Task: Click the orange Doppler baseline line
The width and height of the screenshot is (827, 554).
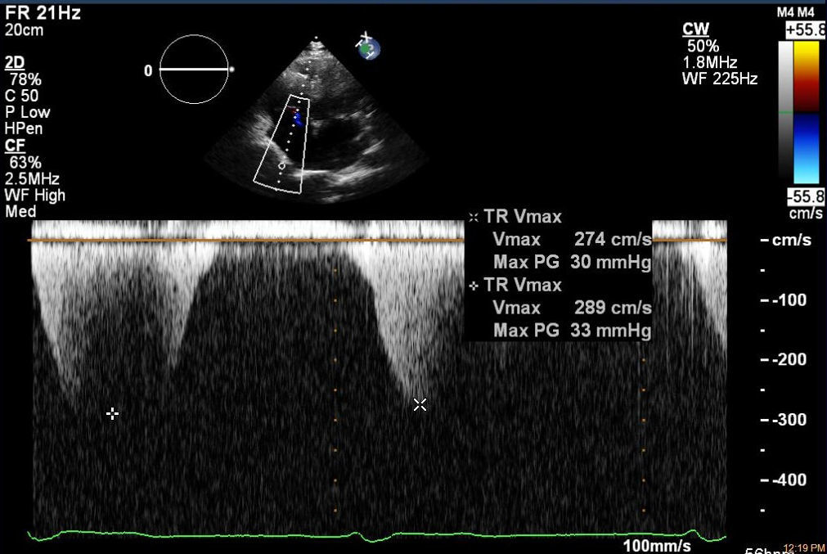Action: click(245, 241)
